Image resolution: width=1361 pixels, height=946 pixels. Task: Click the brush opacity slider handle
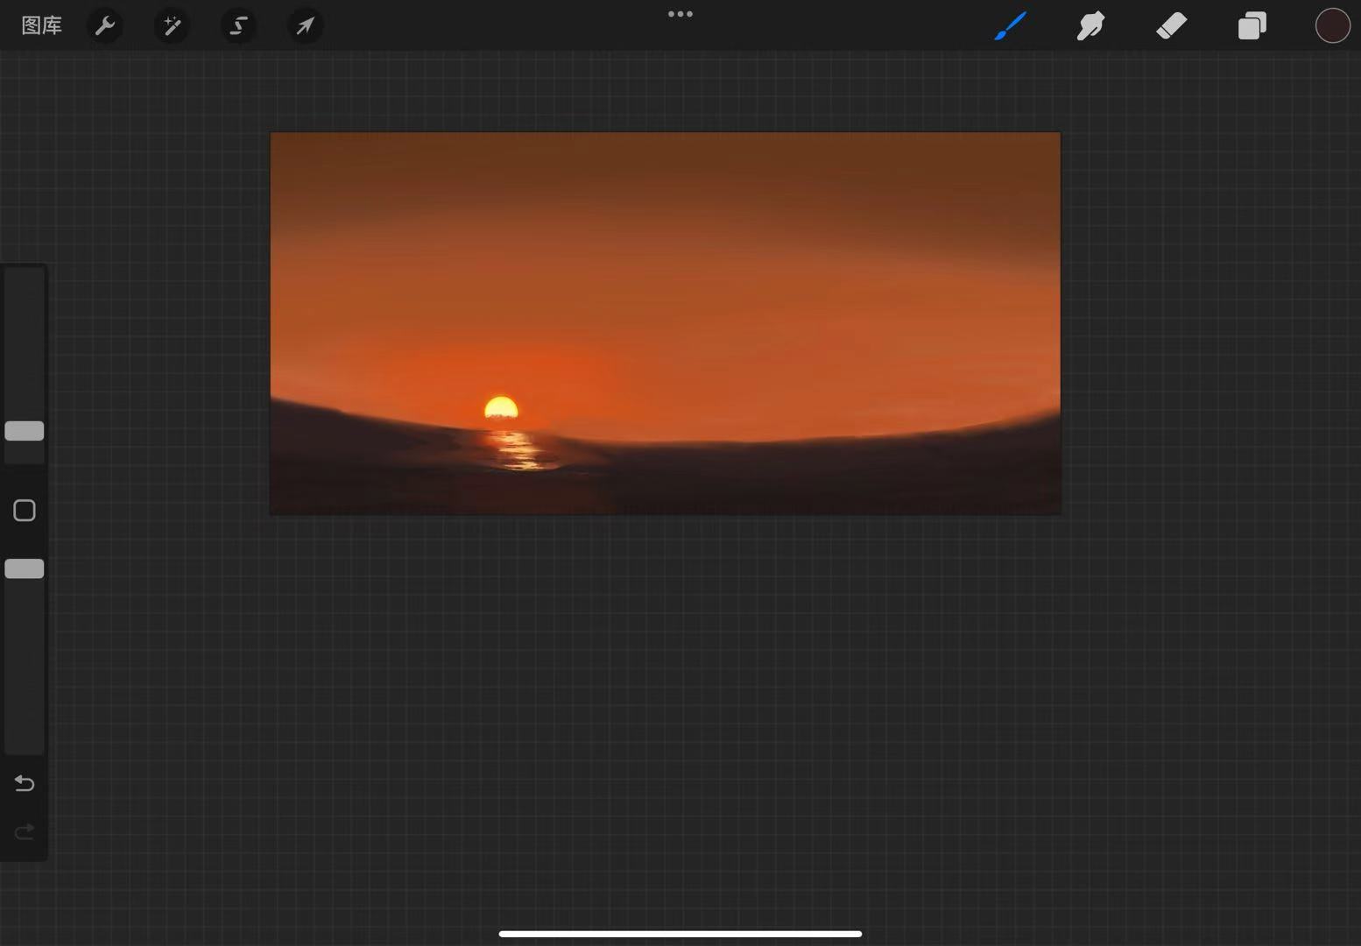click(x=25, y=568)
